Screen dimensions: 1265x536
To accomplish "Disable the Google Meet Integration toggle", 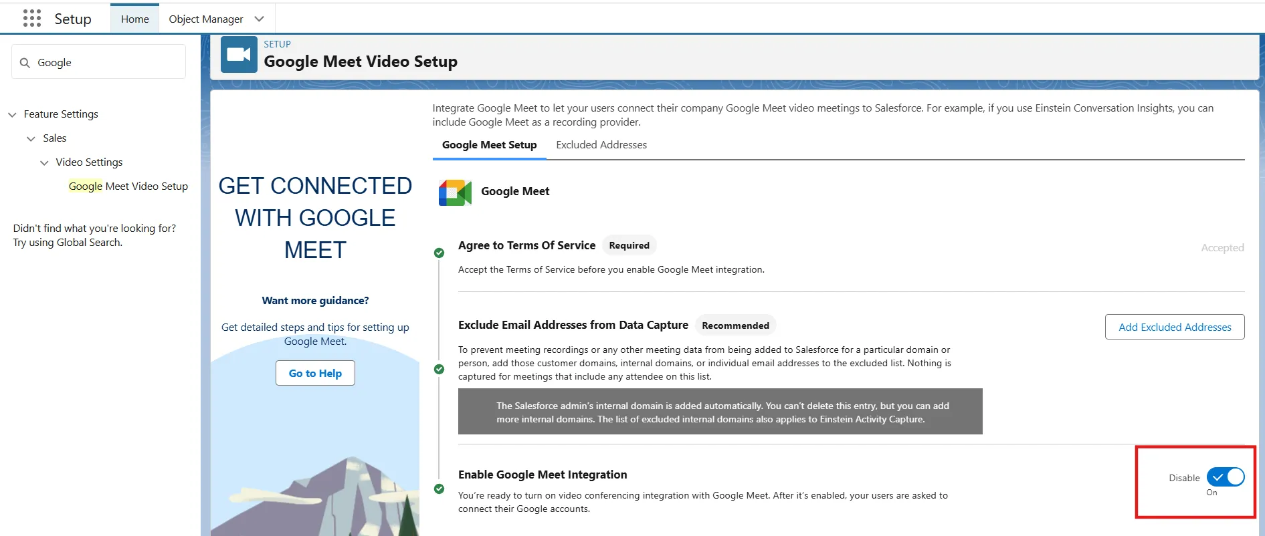I will pyautogui.click(x=1225, y=477).
